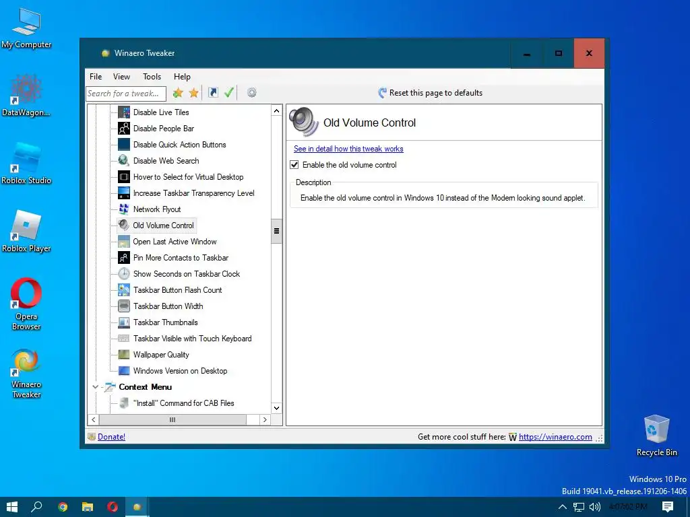
Task: Click the vertical scrollbar thumb in tree
Action: click(276, 231)
